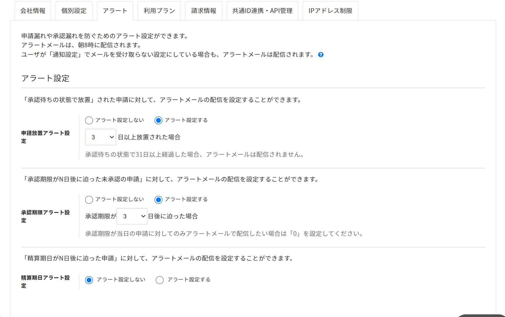Select アラート設定しない for 精算期日アラート
The height and width of the screenshot is (317, 505).
(89, 280)
